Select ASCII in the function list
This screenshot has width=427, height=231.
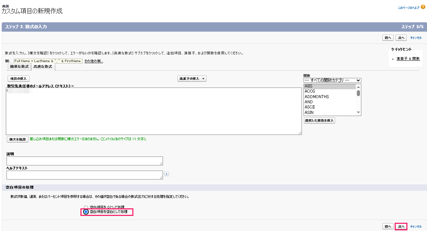coord(330,107)
